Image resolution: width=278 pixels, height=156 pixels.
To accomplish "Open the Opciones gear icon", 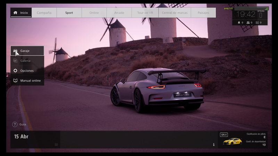I will (x=15, y=71).
